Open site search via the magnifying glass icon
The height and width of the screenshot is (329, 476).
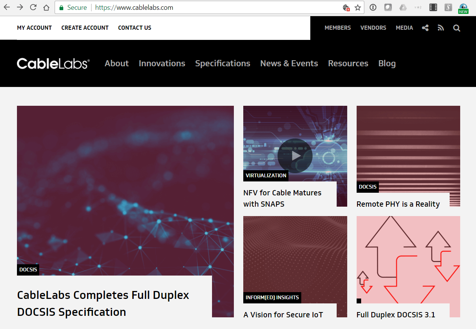point(456,28)
